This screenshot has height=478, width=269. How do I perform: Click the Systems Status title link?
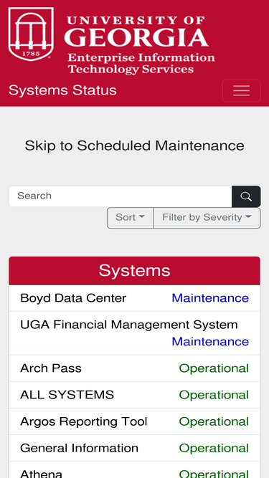coord(62,90)
